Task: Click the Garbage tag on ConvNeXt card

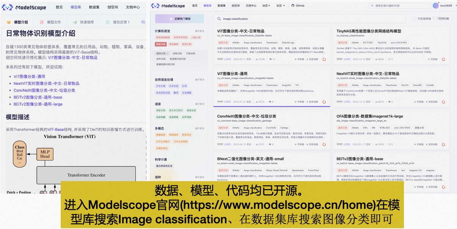Action: click(x=284, y=128)
